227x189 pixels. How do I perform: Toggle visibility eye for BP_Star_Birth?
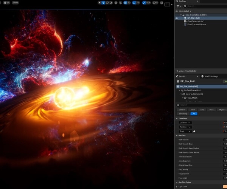click(177, 18)
